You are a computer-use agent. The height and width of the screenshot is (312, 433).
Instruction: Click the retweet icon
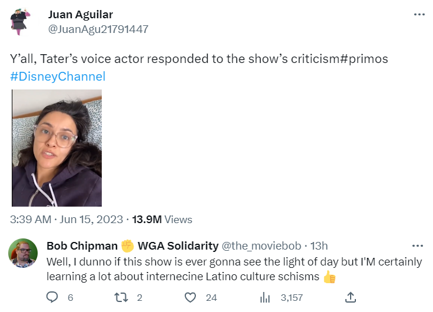[120, 298]
